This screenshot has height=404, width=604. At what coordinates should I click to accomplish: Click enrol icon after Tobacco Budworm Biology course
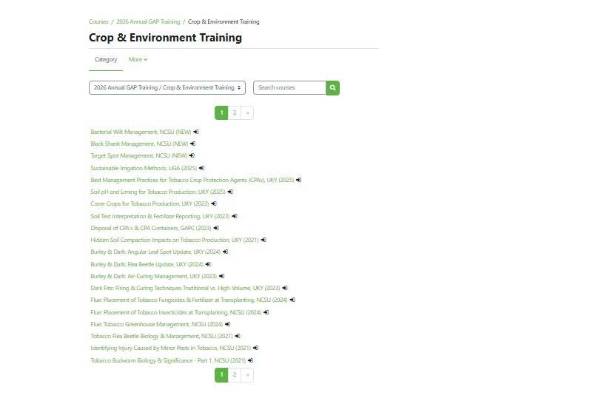tap(251, 360)
